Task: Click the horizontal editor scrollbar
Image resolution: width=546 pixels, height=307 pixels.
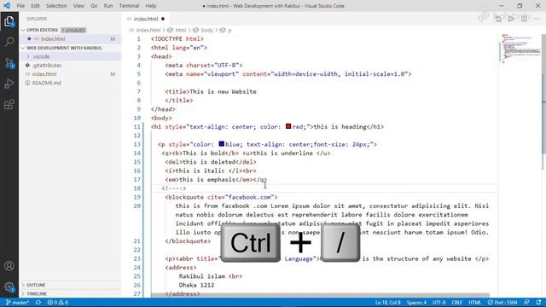Action: [320, 295]
